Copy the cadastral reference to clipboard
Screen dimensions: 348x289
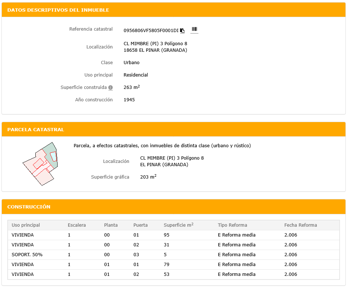click(183, 31)
